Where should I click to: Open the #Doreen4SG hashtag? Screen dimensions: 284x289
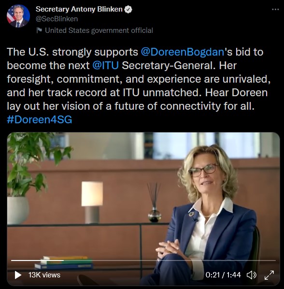tap(40, 120)
